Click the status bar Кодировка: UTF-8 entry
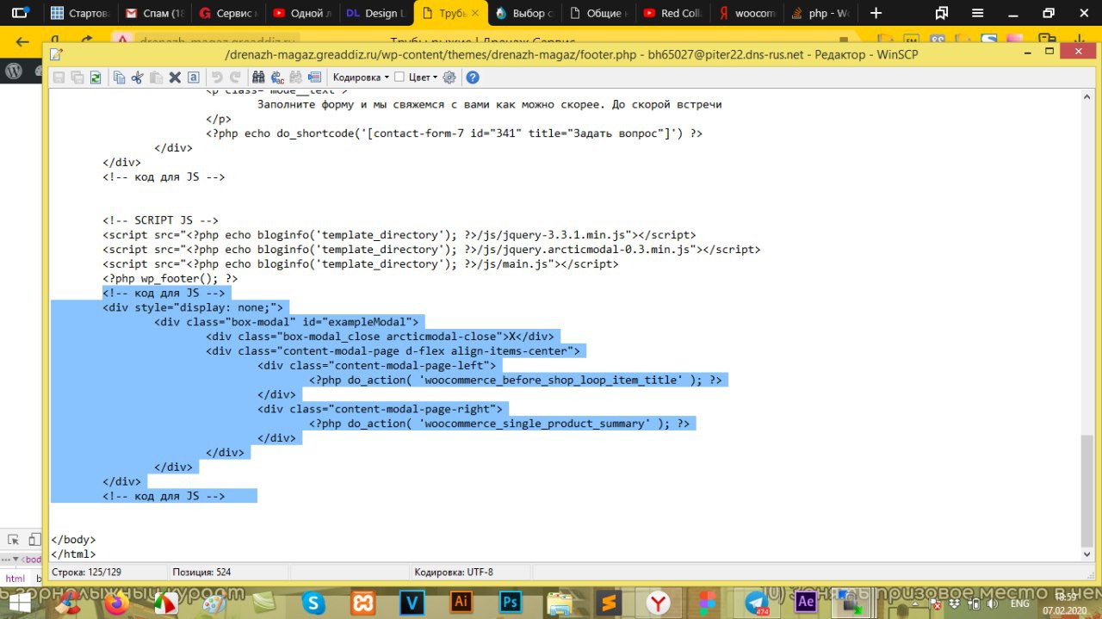Screen dimensions: 1102x619 coord(454,572)
